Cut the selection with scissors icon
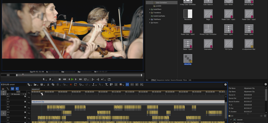Screen dimensions: 268x123 pyautogui.click(x=48, y=85)
